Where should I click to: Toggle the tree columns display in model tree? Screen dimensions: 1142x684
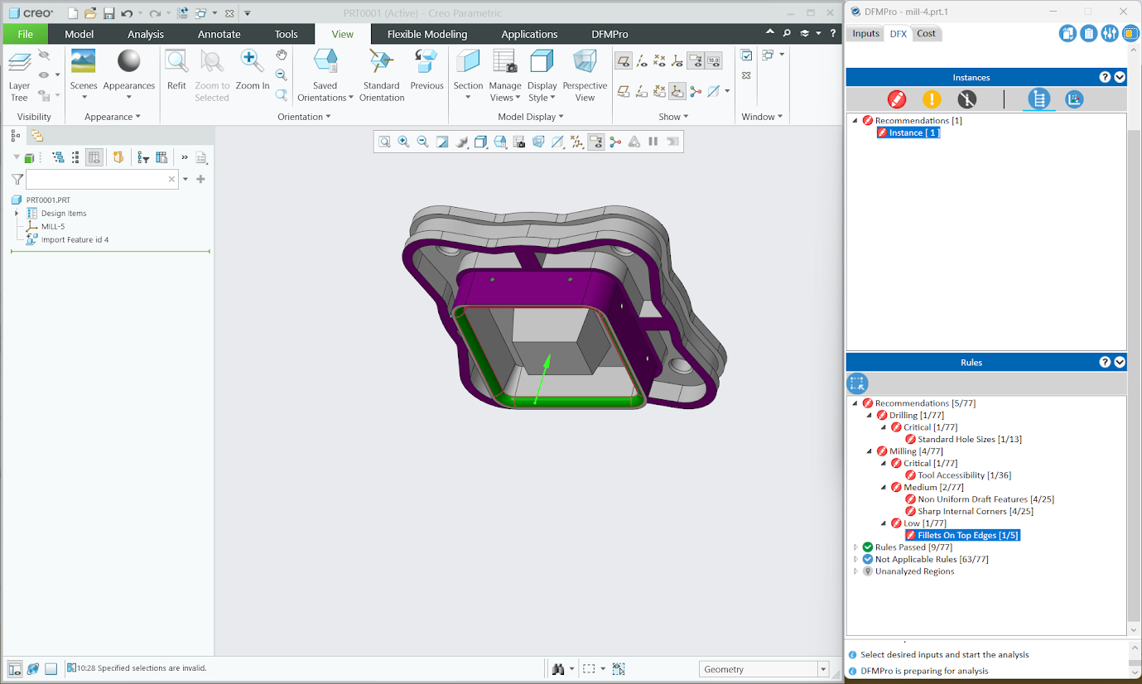pos(94,157)
